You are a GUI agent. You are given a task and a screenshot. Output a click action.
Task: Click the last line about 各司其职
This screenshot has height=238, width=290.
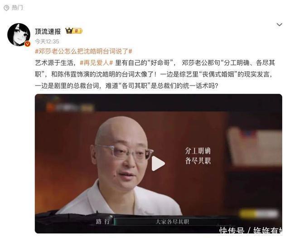(x=127, y=86)
